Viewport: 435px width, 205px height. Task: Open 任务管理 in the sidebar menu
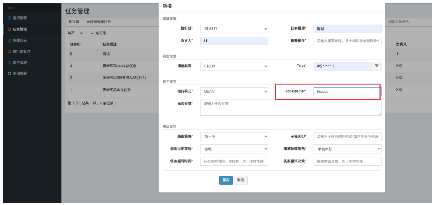pyautogui.click(x=20, y=29)
